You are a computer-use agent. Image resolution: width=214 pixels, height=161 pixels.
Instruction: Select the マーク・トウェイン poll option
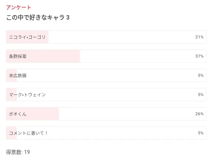pyautogui.click(x=106, y=95)
